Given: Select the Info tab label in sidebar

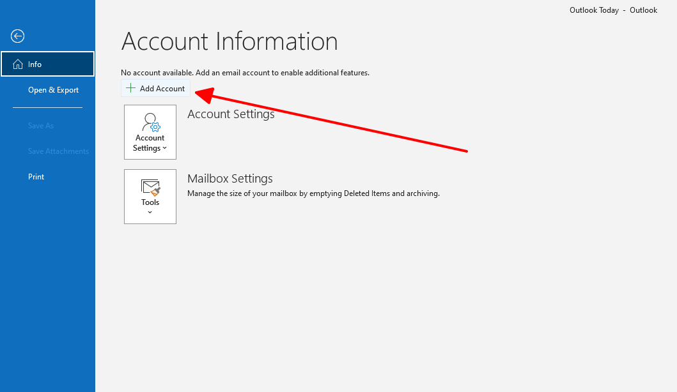Looking at the screenshot, I should click(x=35, y=64).
